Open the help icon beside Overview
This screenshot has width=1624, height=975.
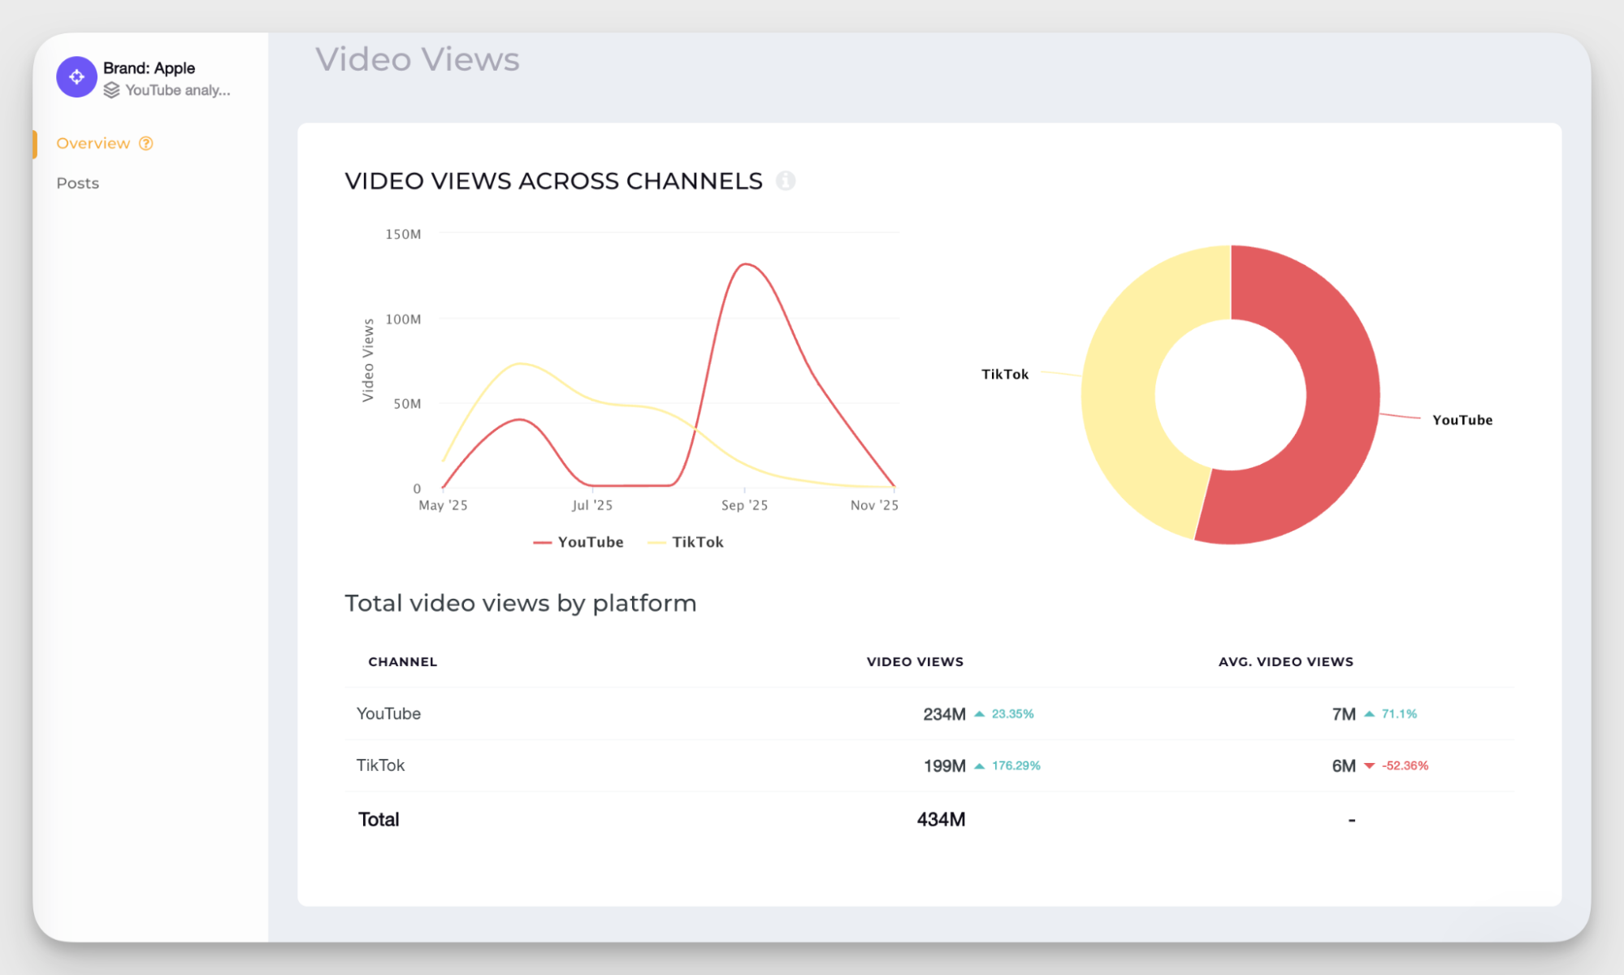tap(146, 143)
